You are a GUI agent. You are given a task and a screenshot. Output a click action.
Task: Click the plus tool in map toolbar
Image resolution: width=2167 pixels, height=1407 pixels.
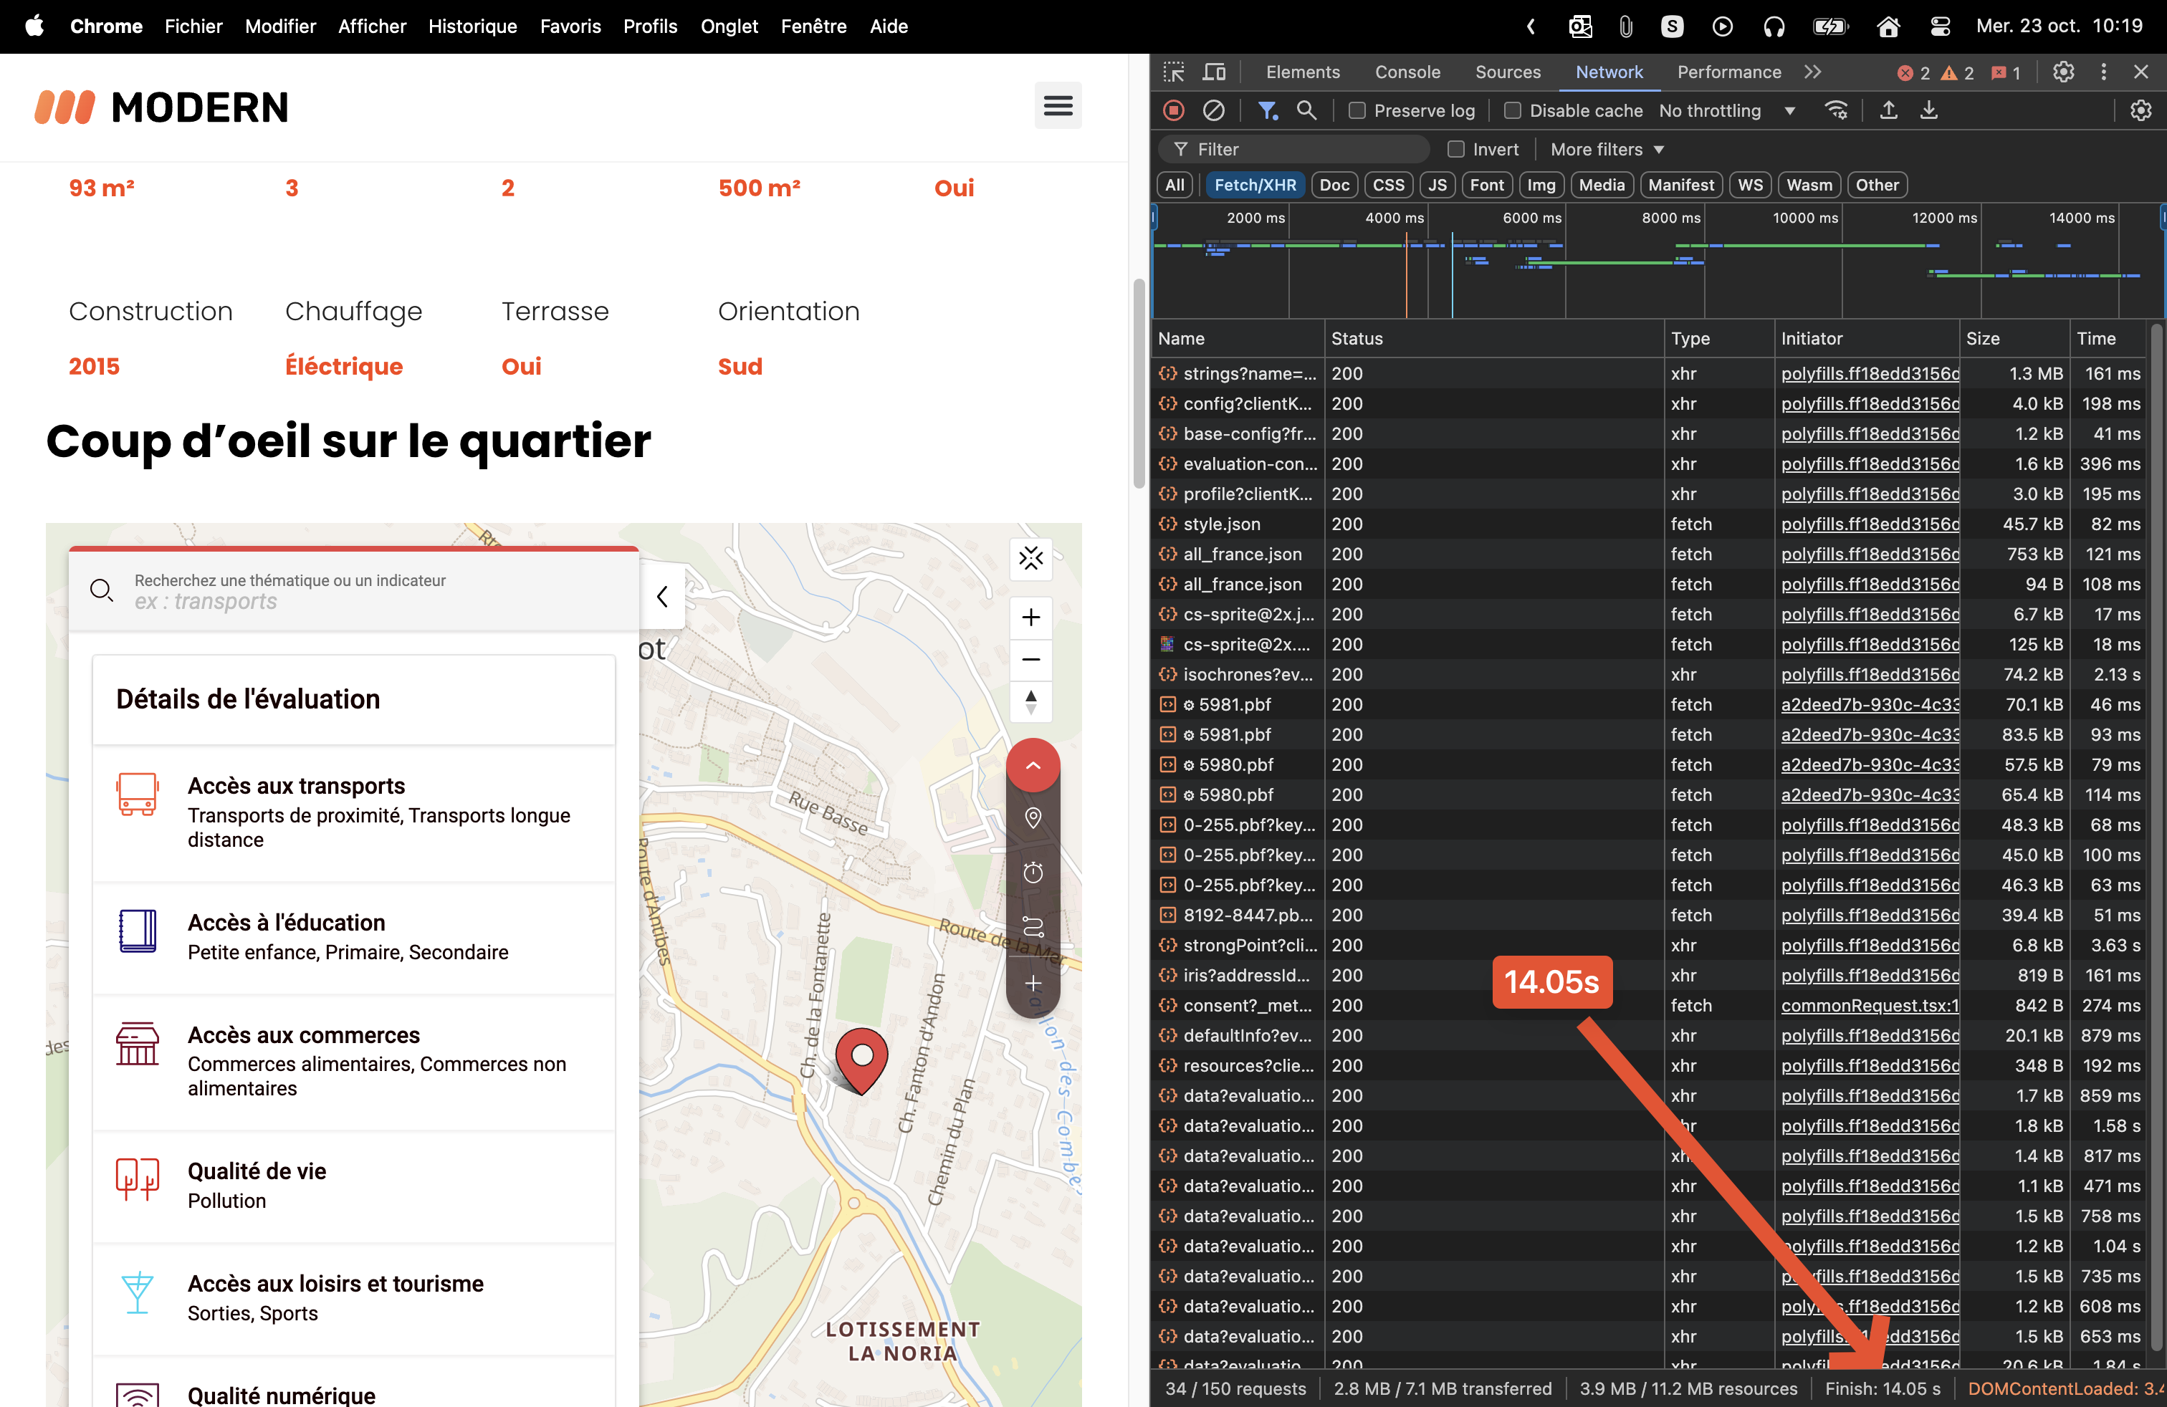coord(1033,984)
